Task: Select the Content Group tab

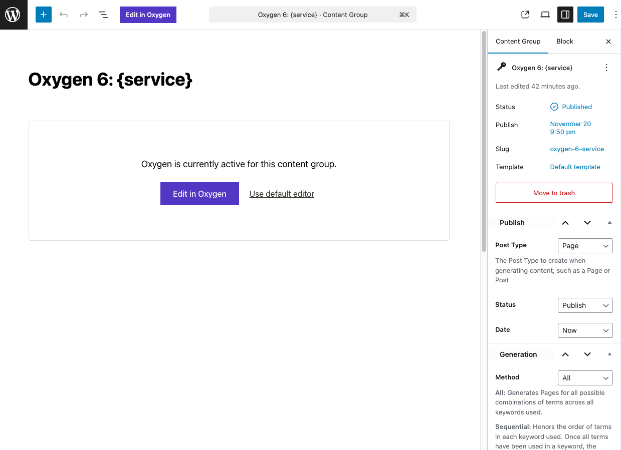Action: [x=518, y=41]
